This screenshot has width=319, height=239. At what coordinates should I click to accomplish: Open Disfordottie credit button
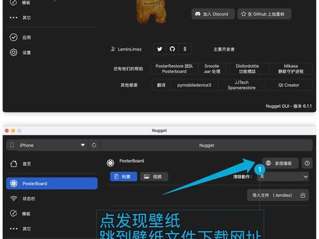[x=247, y=69]
